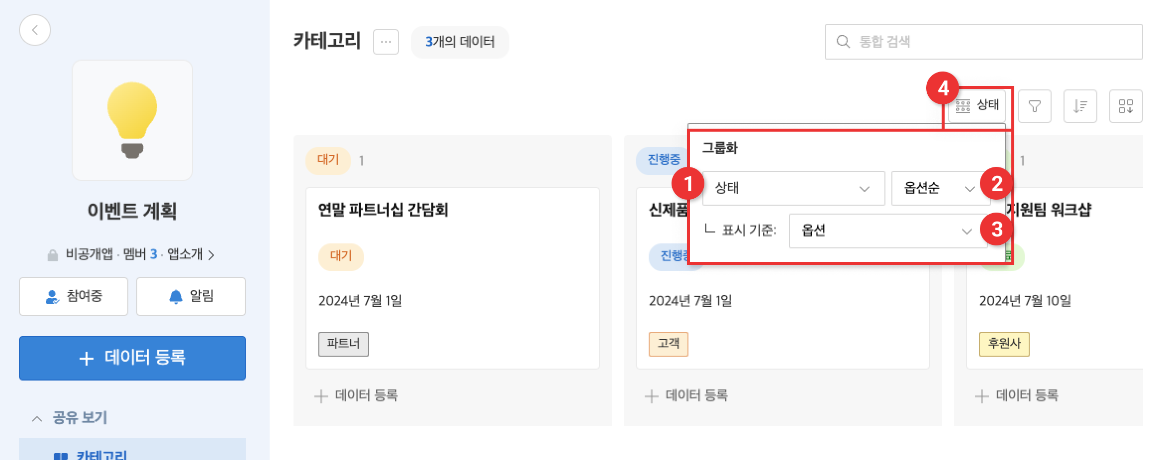The image size is (1164, 460).
Task: Collapse the 공유 보기 section
Action: click(37, 418)
